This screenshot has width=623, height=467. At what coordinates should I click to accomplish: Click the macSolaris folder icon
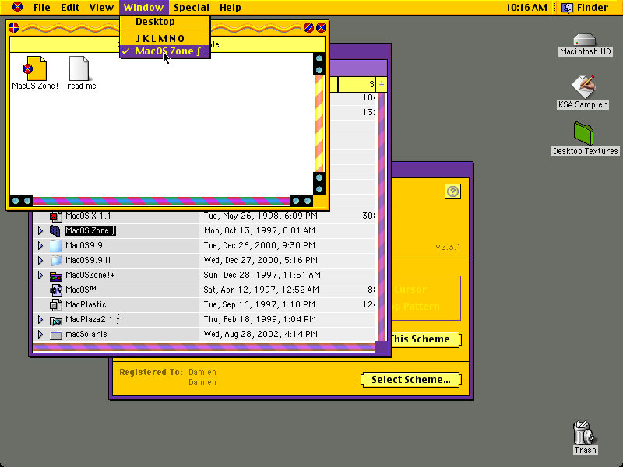(x=55, y=335)
